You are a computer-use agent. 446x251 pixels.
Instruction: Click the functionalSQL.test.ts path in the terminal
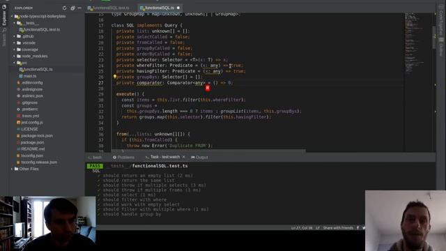pyautogui.click(x=160, y=166)
